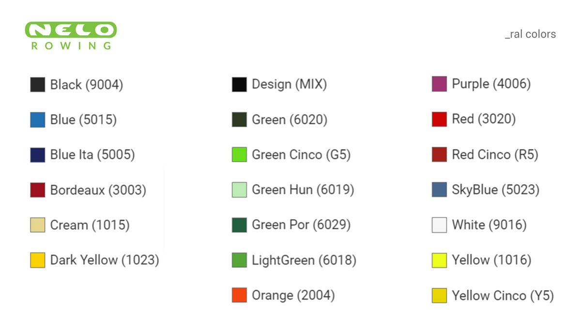
Task: Click the Nelo Rowing logo
Action: coord(71,36)
